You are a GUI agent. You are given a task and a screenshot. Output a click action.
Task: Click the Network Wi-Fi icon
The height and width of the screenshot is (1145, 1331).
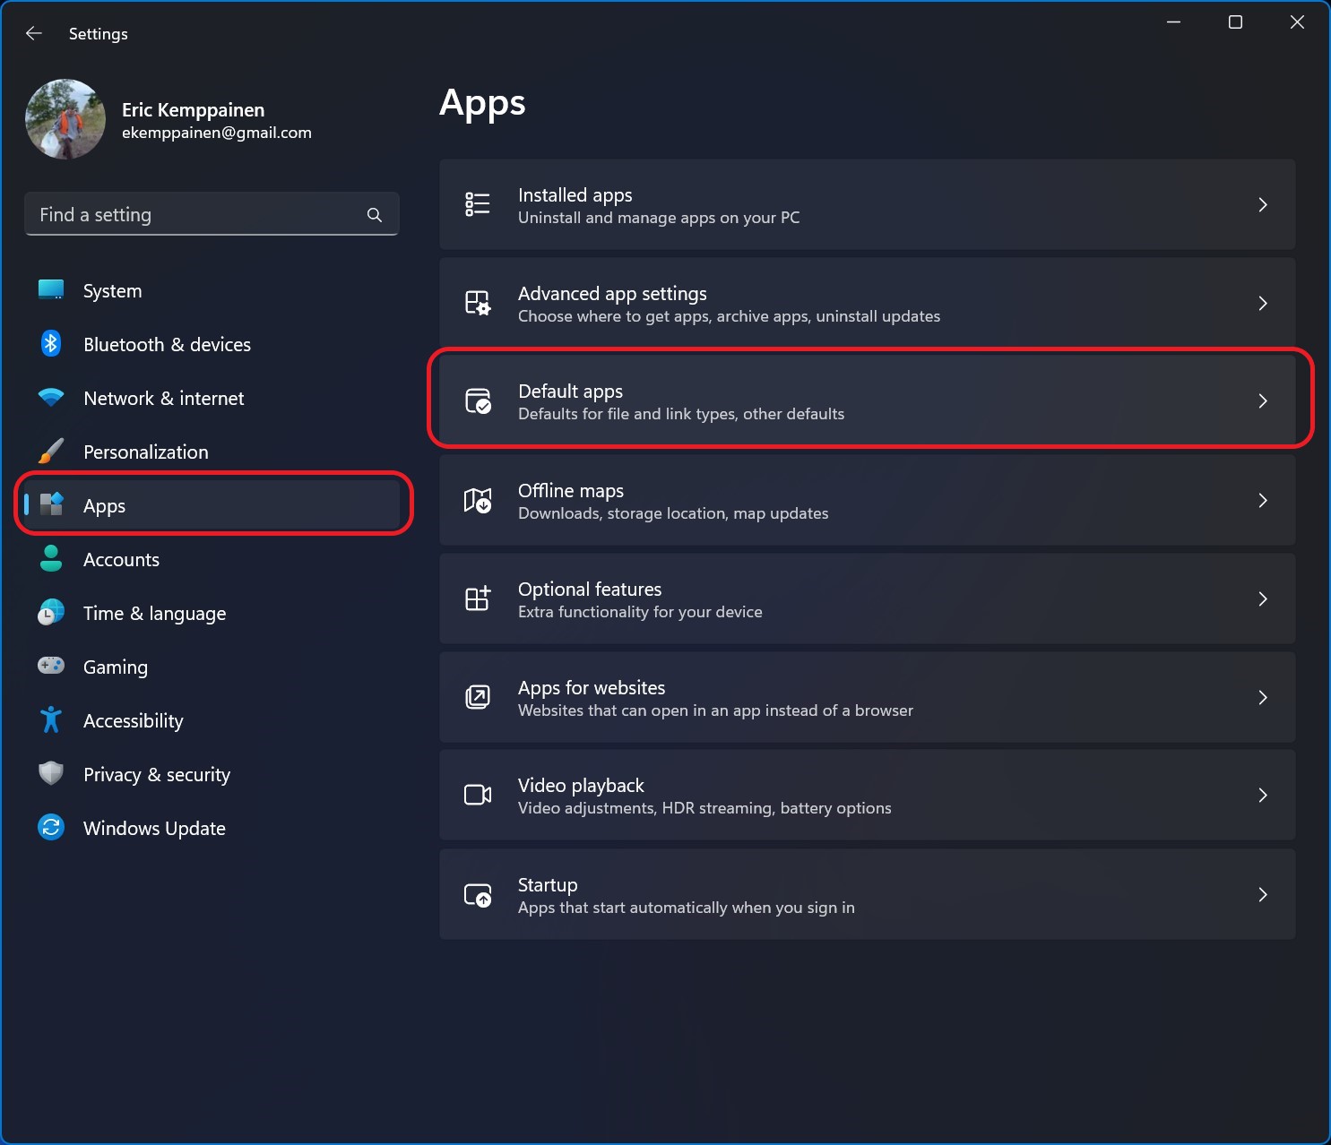51,397
